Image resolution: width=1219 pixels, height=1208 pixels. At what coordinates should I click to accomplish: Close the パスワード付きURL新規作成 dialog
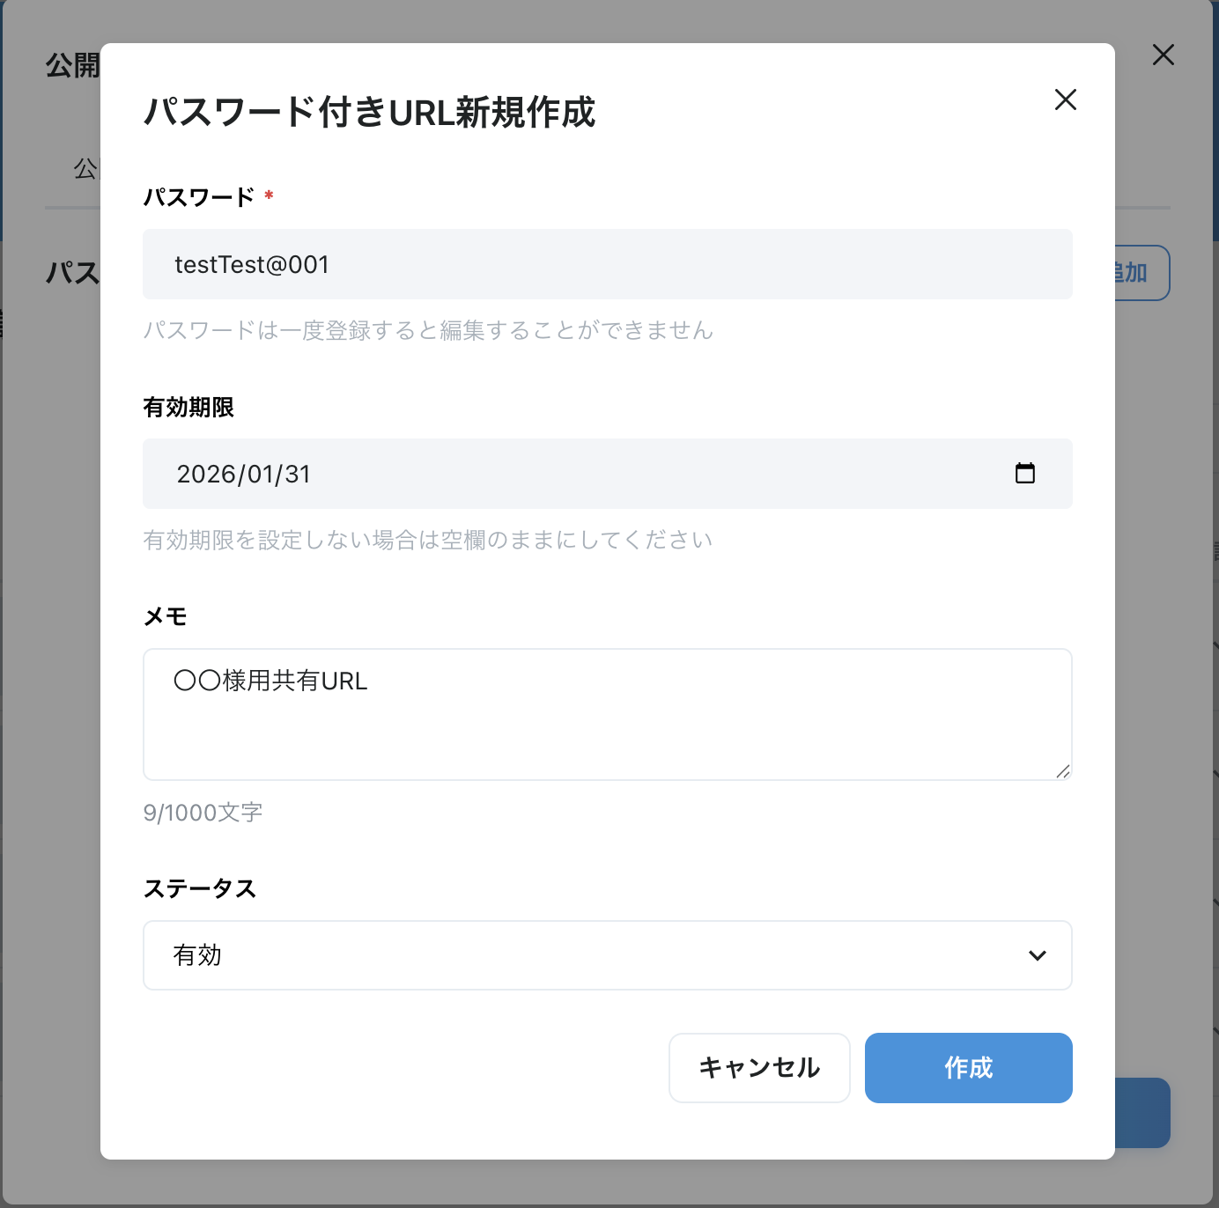coord(1066,99)
